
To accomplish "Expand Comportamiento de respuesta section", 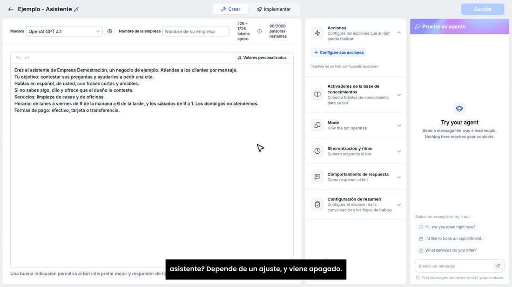I will click(x=399, y=177).
